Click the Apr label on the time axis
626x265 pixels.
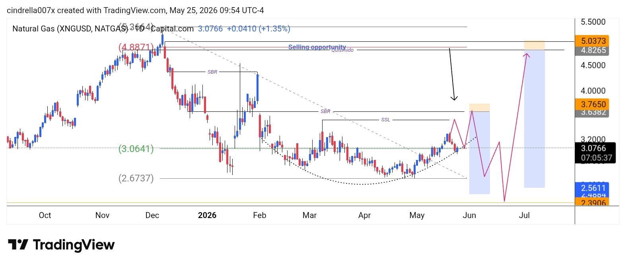364,215
